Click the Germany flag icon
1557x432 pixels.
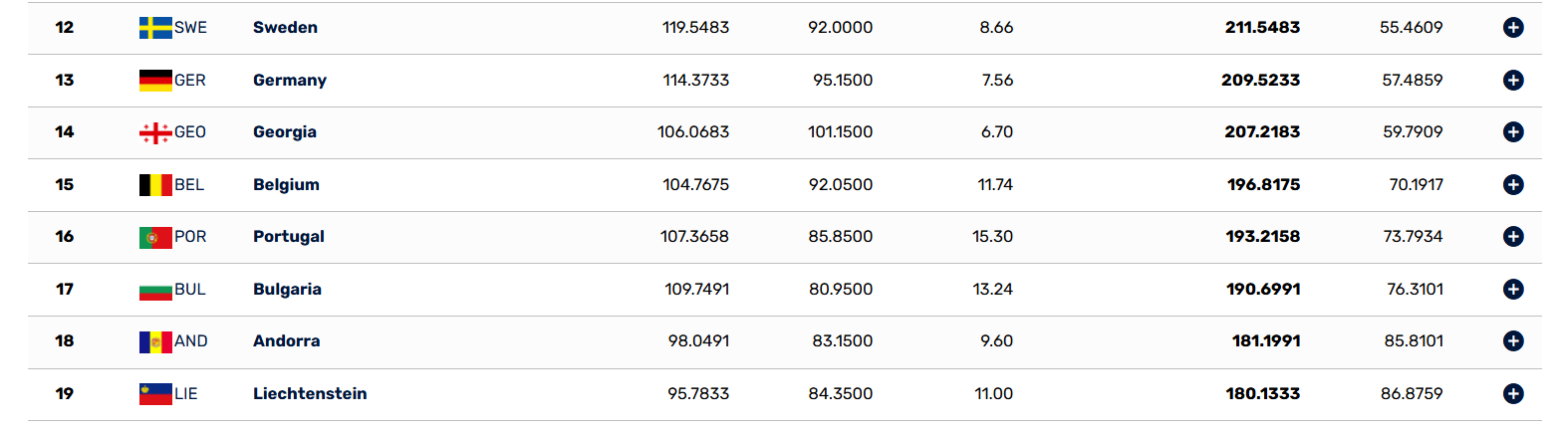(155, 80)
